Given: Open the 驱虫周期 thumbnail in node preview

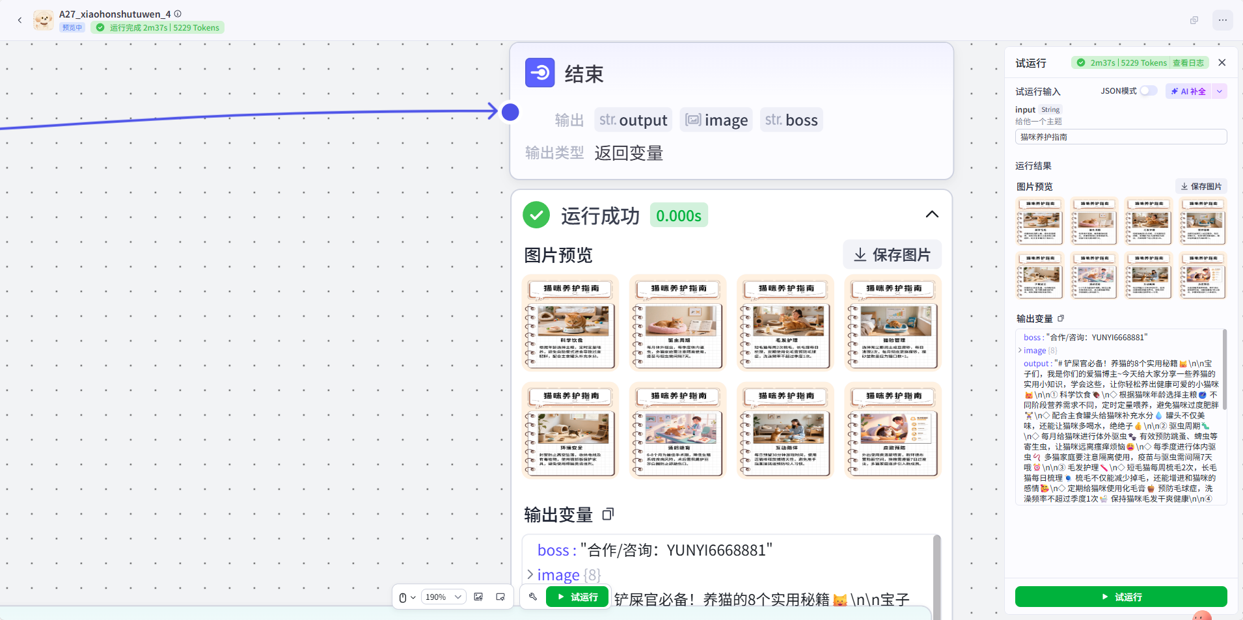Looking at the screenshot, I should (x=677, y=323).
